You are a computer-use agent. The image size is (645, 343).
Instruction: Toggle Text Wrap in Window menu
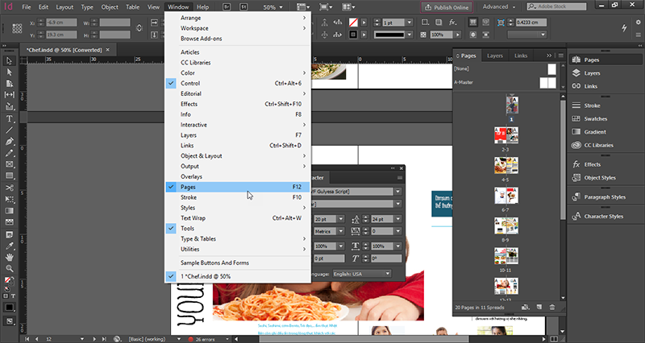click(x=237, y=218)
